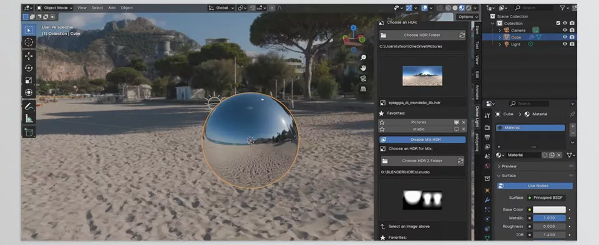The image size is (599, 245).
Task: Switch to Wireframe viewport shading
Action: tap(448, 8)
